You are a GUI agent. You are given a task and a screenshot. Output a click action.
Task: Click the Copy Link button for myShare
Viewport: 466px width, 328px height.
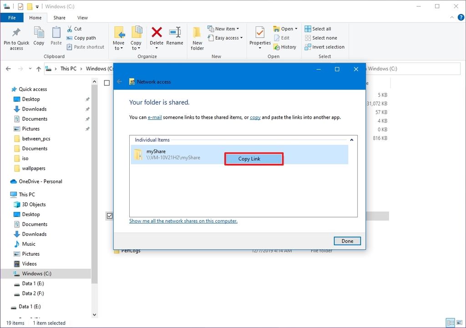tap(253, 159)
